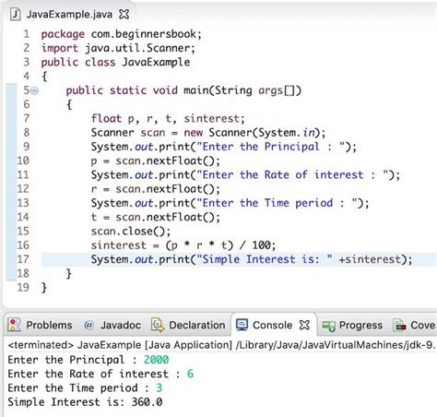Click the "Enter the Principal" print statement
Screen dimensions: 437x417
(224, 147)
